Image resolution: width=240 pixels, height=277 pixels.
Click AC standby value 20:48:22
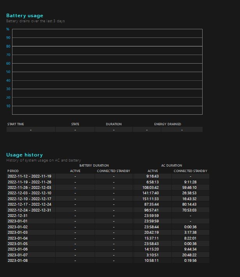[189, 255]
